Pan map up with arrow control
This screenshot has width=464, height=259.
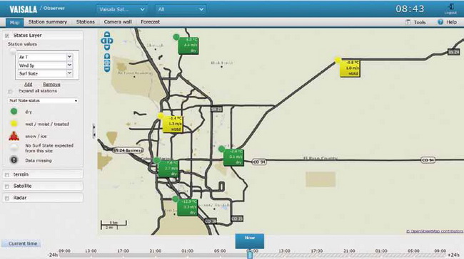pos(107,34)
